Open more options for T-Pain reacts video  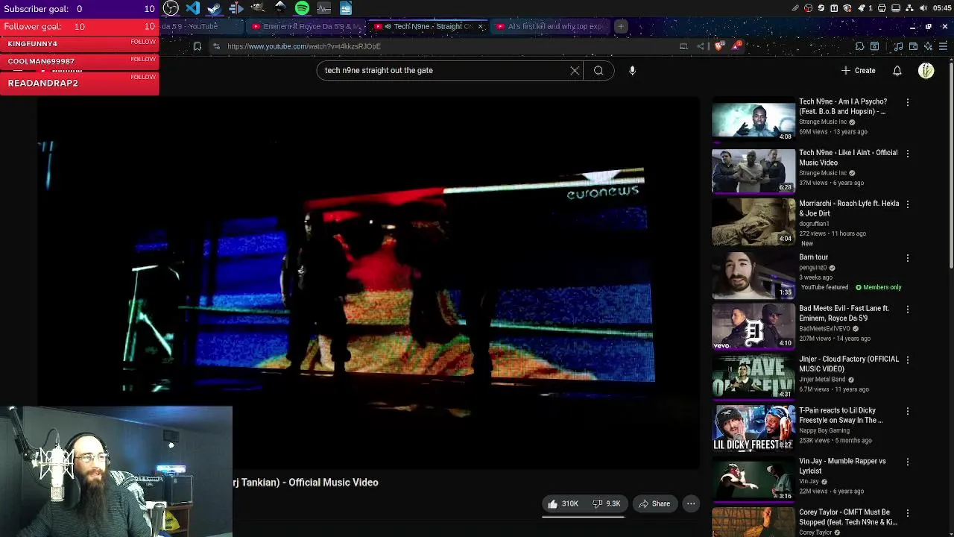pyautogui.click(x=907, y=411)
